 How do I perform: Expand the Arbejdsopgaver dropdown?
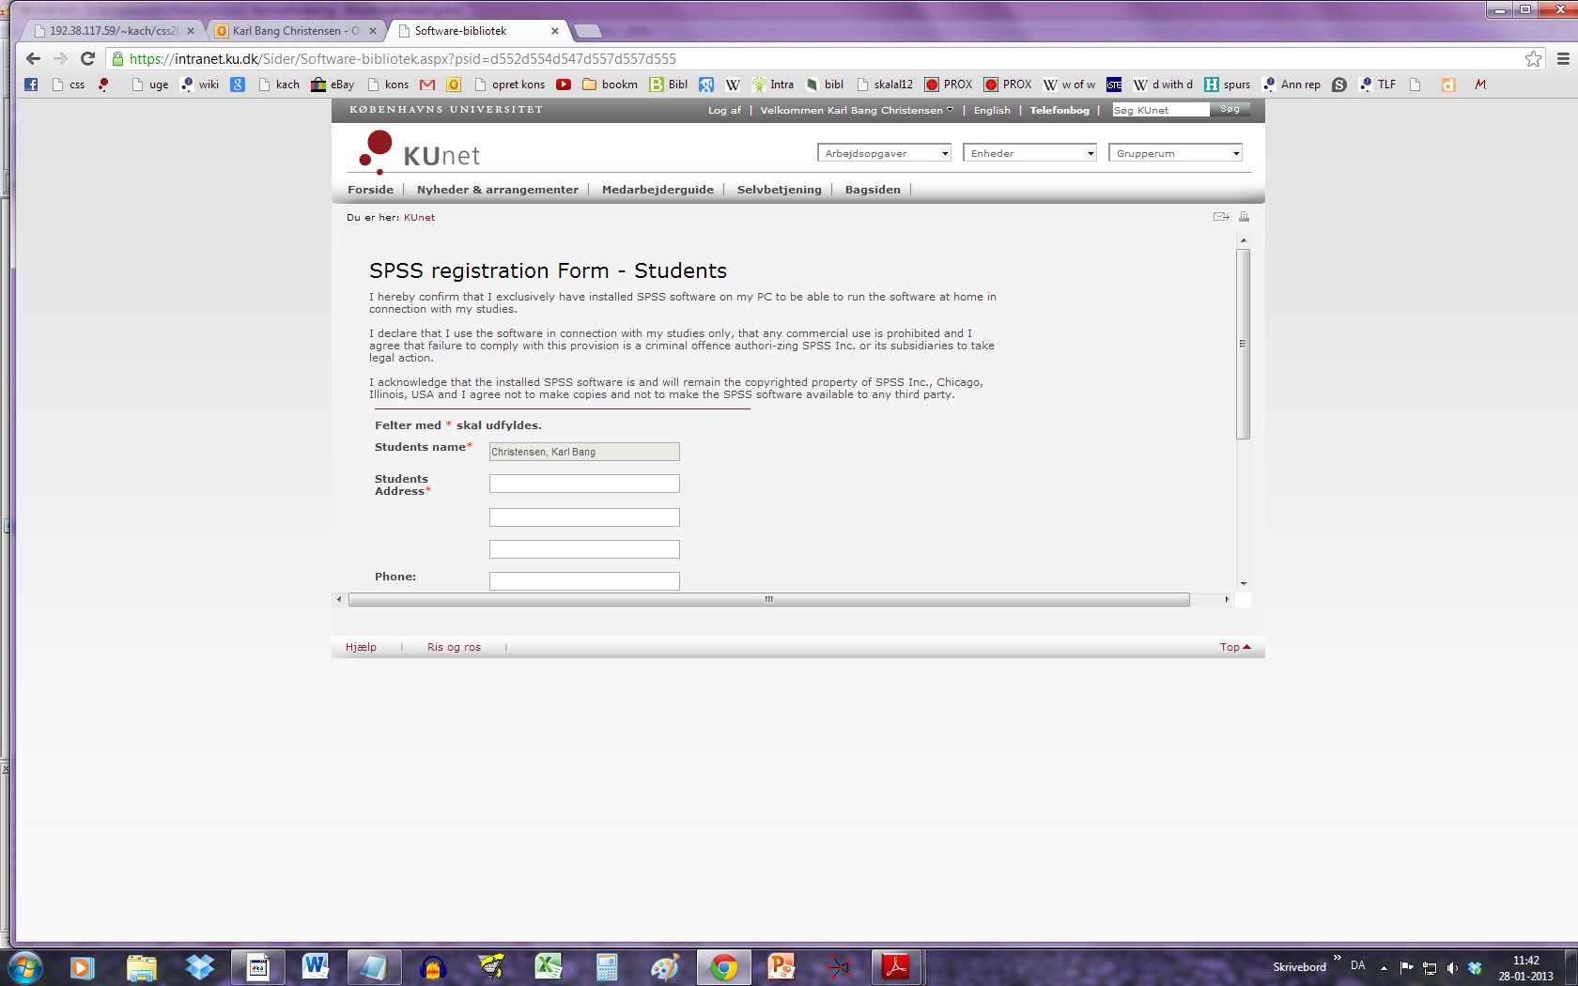pos(884,153)
